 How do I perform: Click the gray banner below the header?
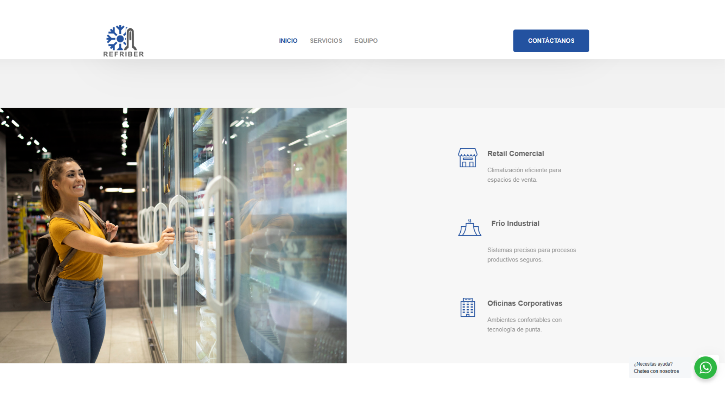point(362,83)
